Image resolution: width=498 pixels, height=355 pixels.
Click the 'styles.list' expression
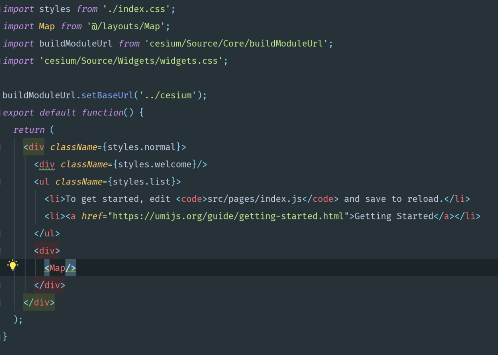141,182
